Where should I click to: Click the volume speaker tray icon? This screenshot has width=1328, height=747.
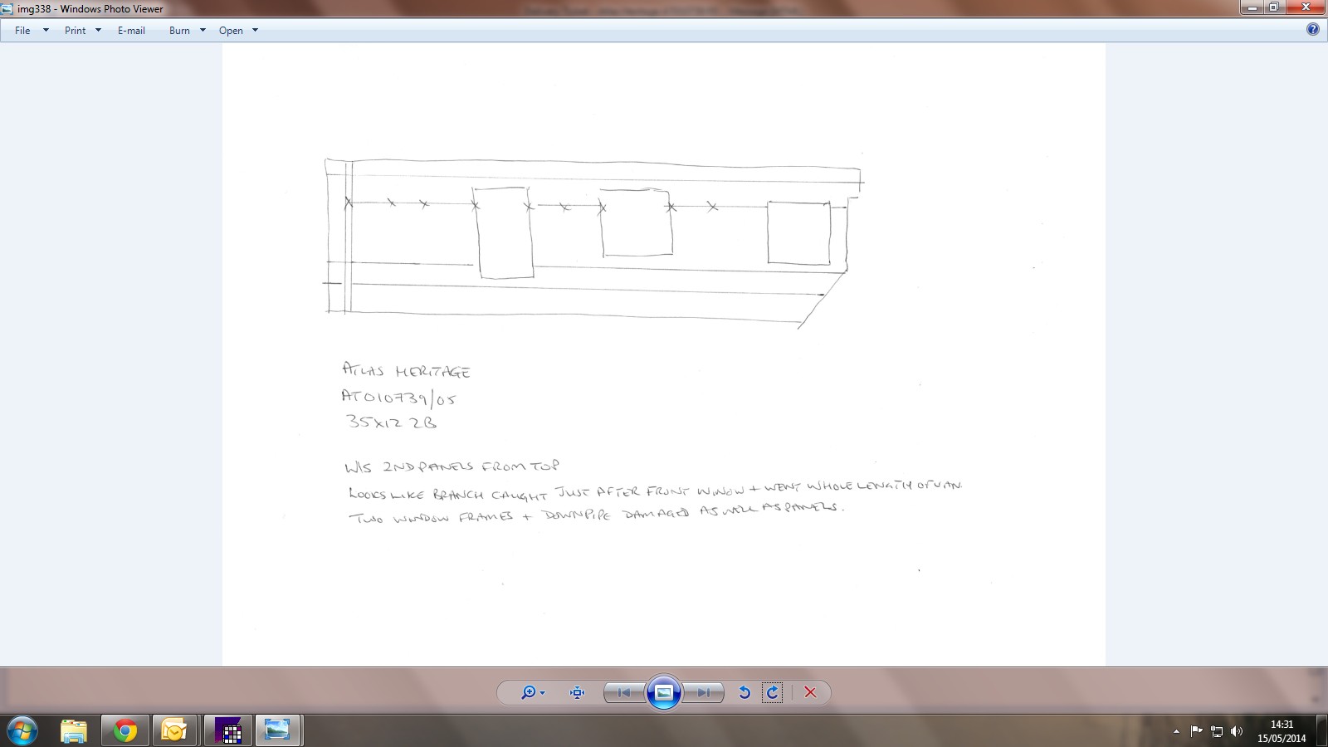[x=1237, y=731]
